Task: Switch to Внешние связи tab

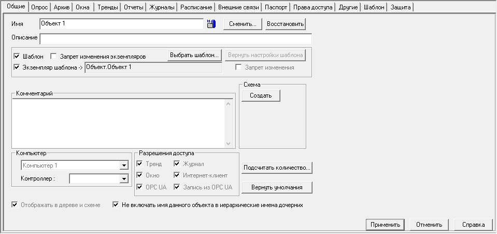Action: tap(239, 7)
